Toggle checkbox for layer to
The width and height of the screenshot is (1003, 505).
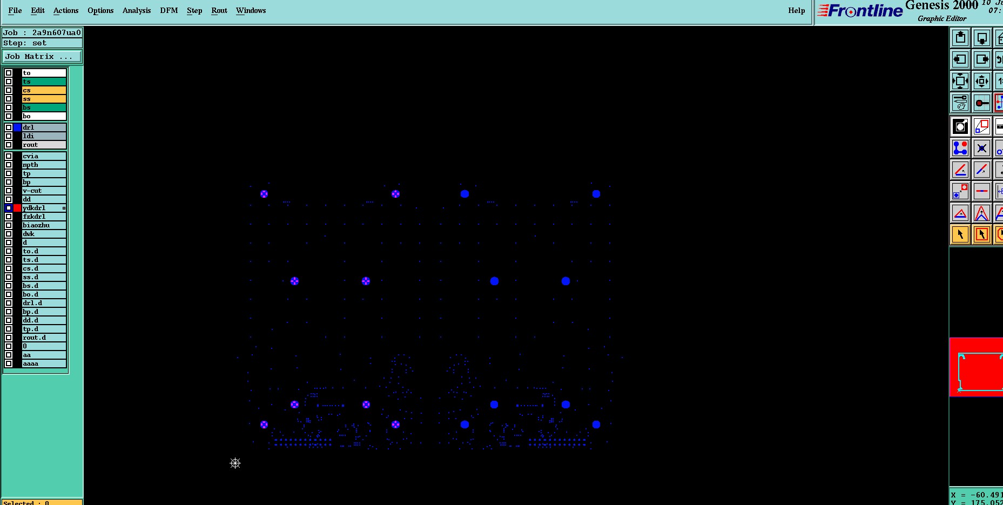click(x=9, y=73)
